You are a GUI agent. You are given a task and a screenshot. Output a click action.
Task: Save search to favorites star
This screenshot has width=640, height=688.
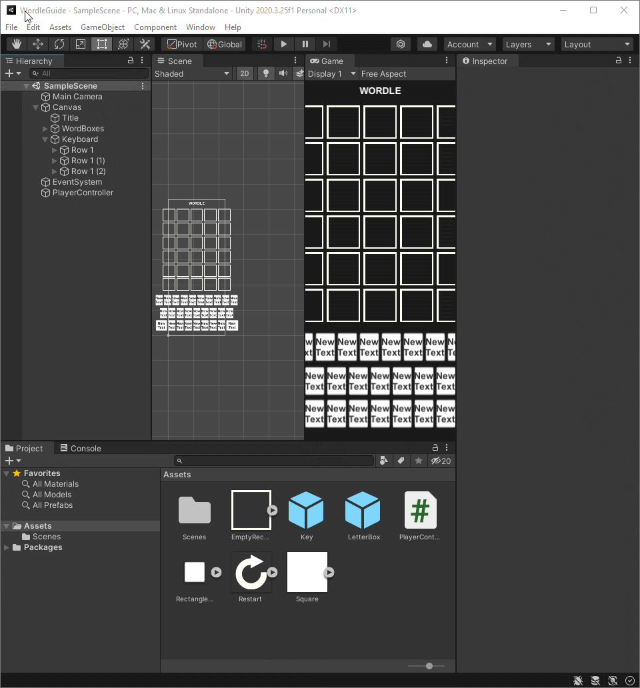point(419,461)
